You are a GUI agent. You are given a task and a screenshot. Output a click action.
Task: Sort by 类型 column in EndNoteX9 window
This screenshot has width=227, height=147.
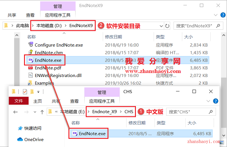(x=160, y=37)
